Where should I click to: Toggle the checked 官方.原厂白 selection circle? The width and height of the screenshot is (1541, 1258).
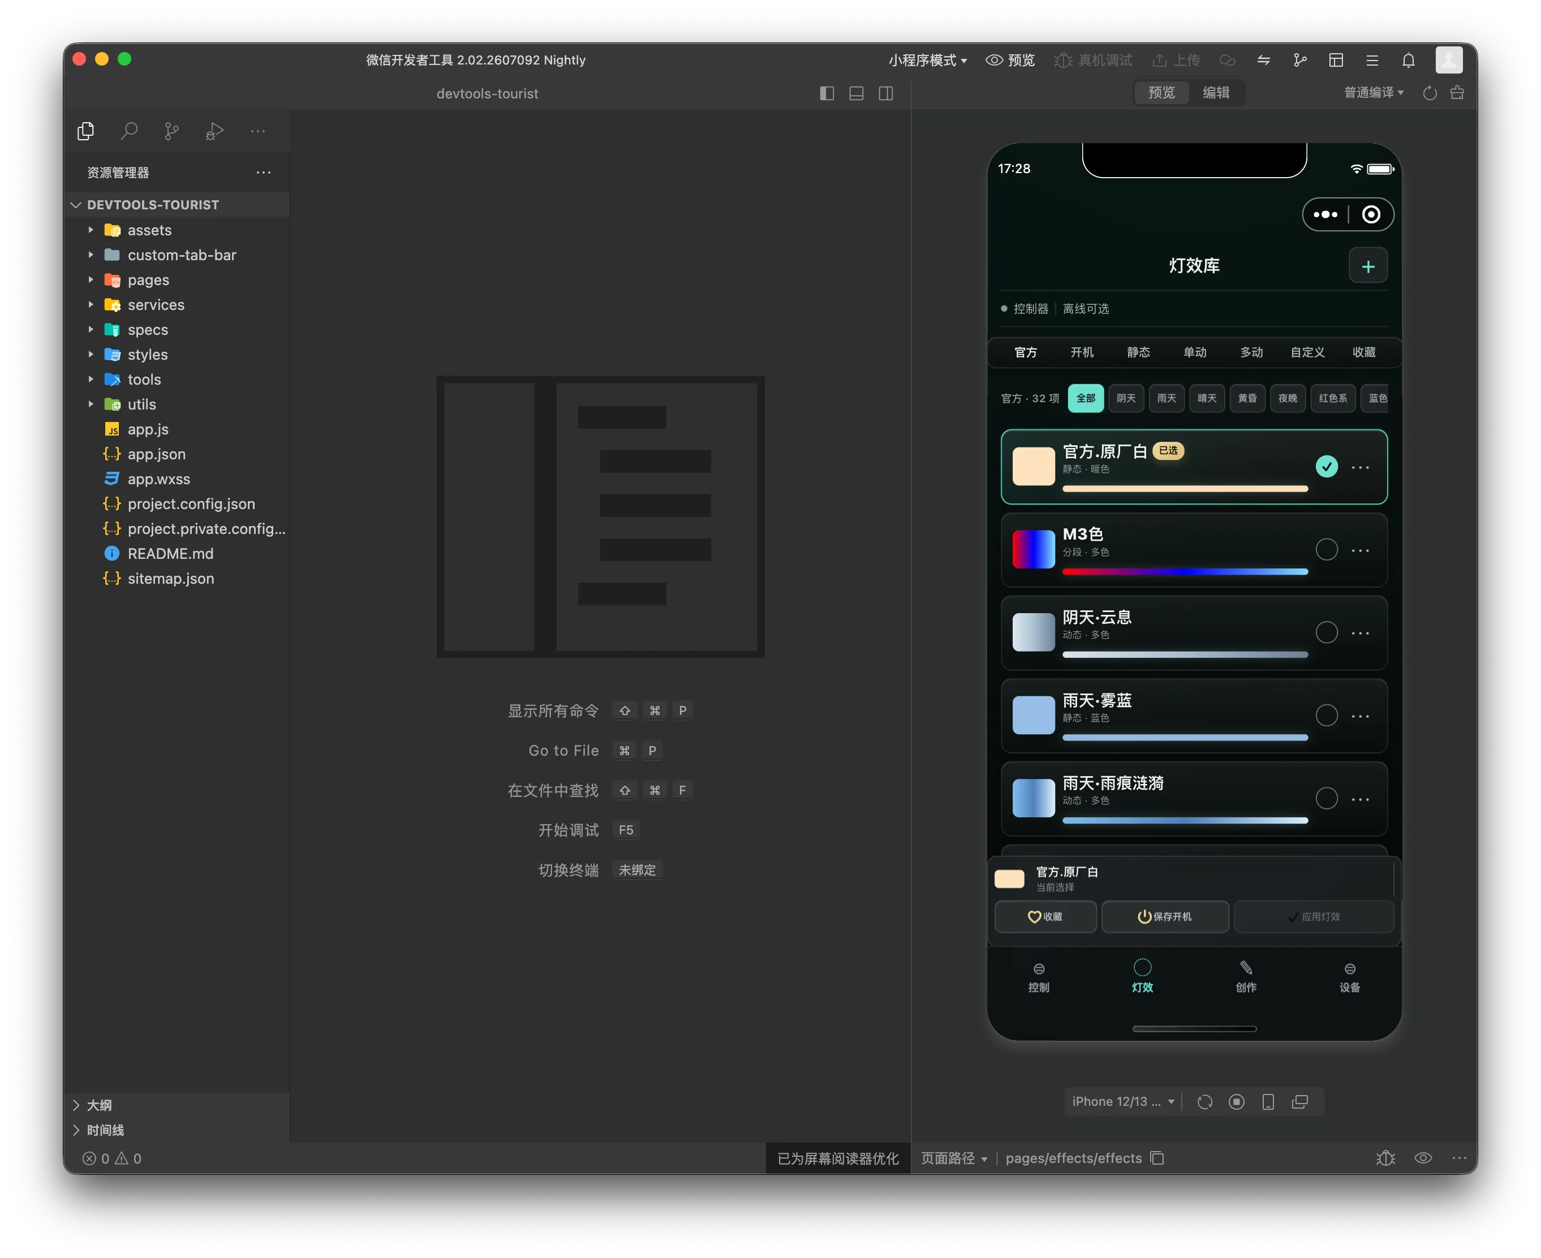1327,467
